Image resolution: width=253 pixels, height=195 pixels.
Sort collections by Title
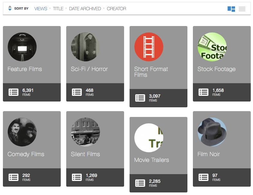pyautogui.click(x=58, y=9)
